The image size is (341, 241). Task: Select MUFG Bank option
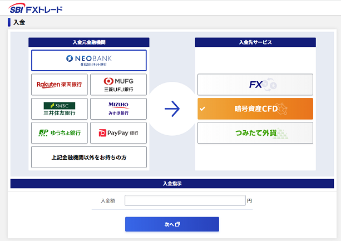[x=118, y=85]
